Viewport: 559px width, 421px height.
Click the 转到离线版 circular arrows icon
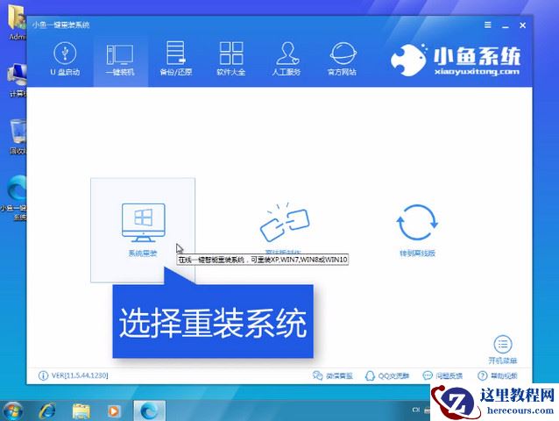coord(417,222)
